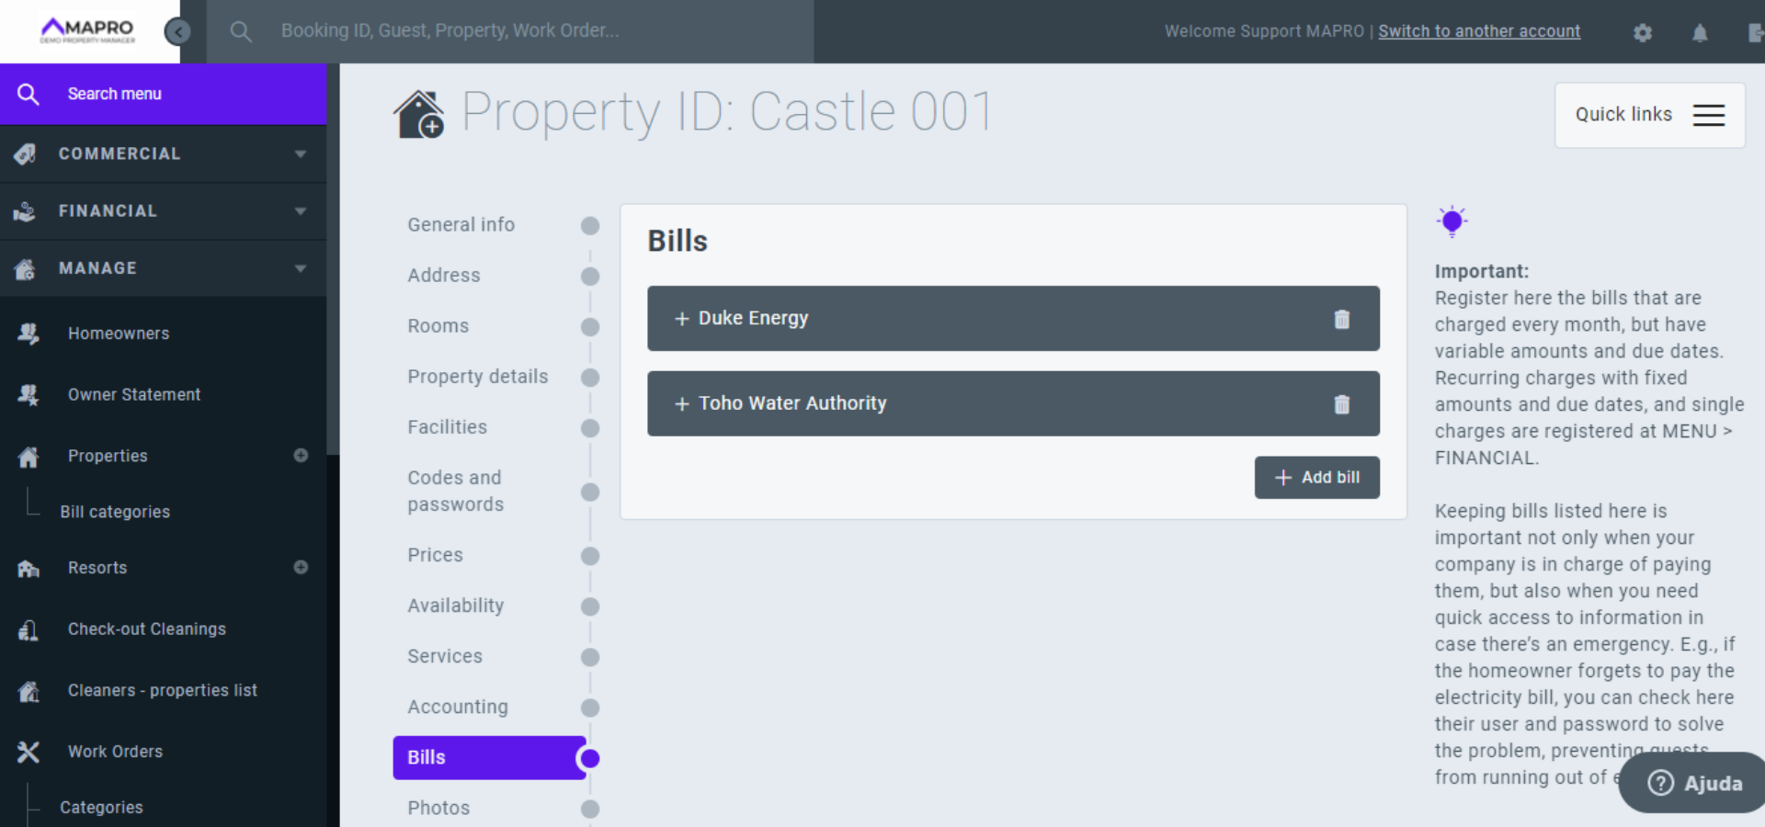Screen dimensions: 1765x827
Task: Click the logout icon in top bar
Action: point(1755,33)
